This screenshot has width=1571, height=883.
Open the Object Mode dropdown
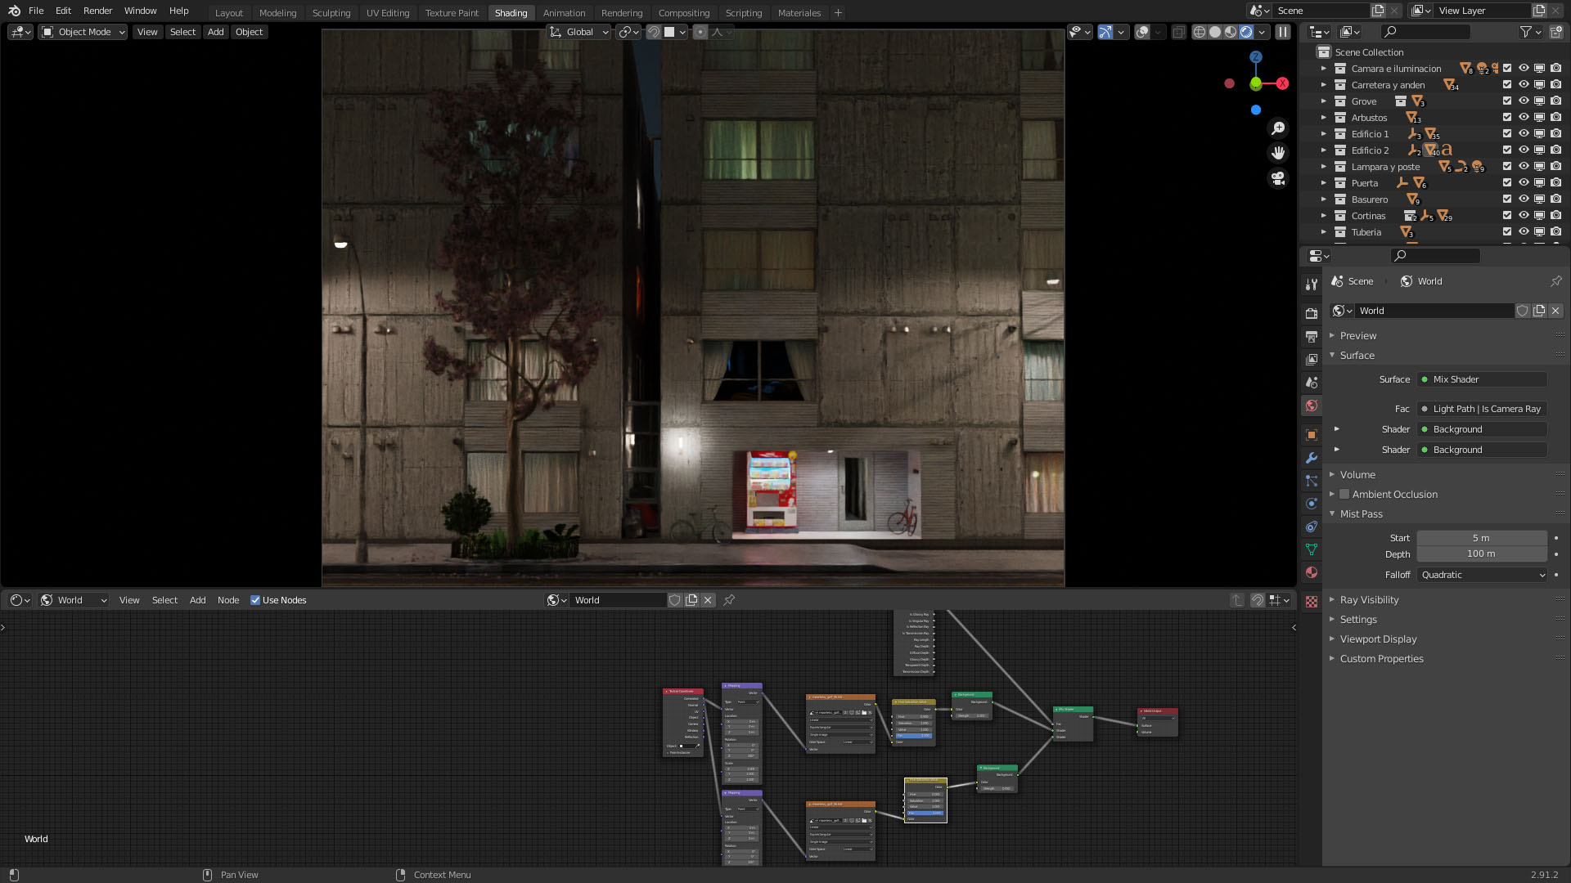coord(83,32)
